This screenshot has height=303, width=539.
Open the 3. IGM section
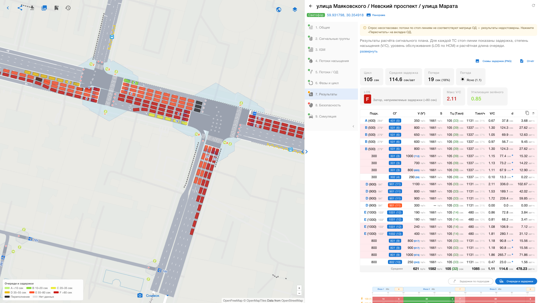[331, 50]
